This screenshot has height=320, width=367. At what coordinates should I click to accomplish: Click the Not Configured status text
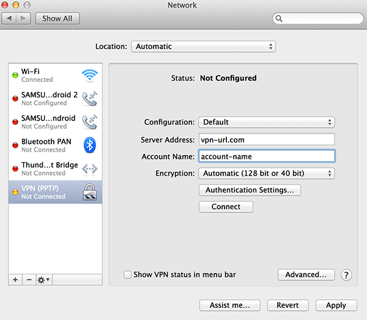(228, 78)
